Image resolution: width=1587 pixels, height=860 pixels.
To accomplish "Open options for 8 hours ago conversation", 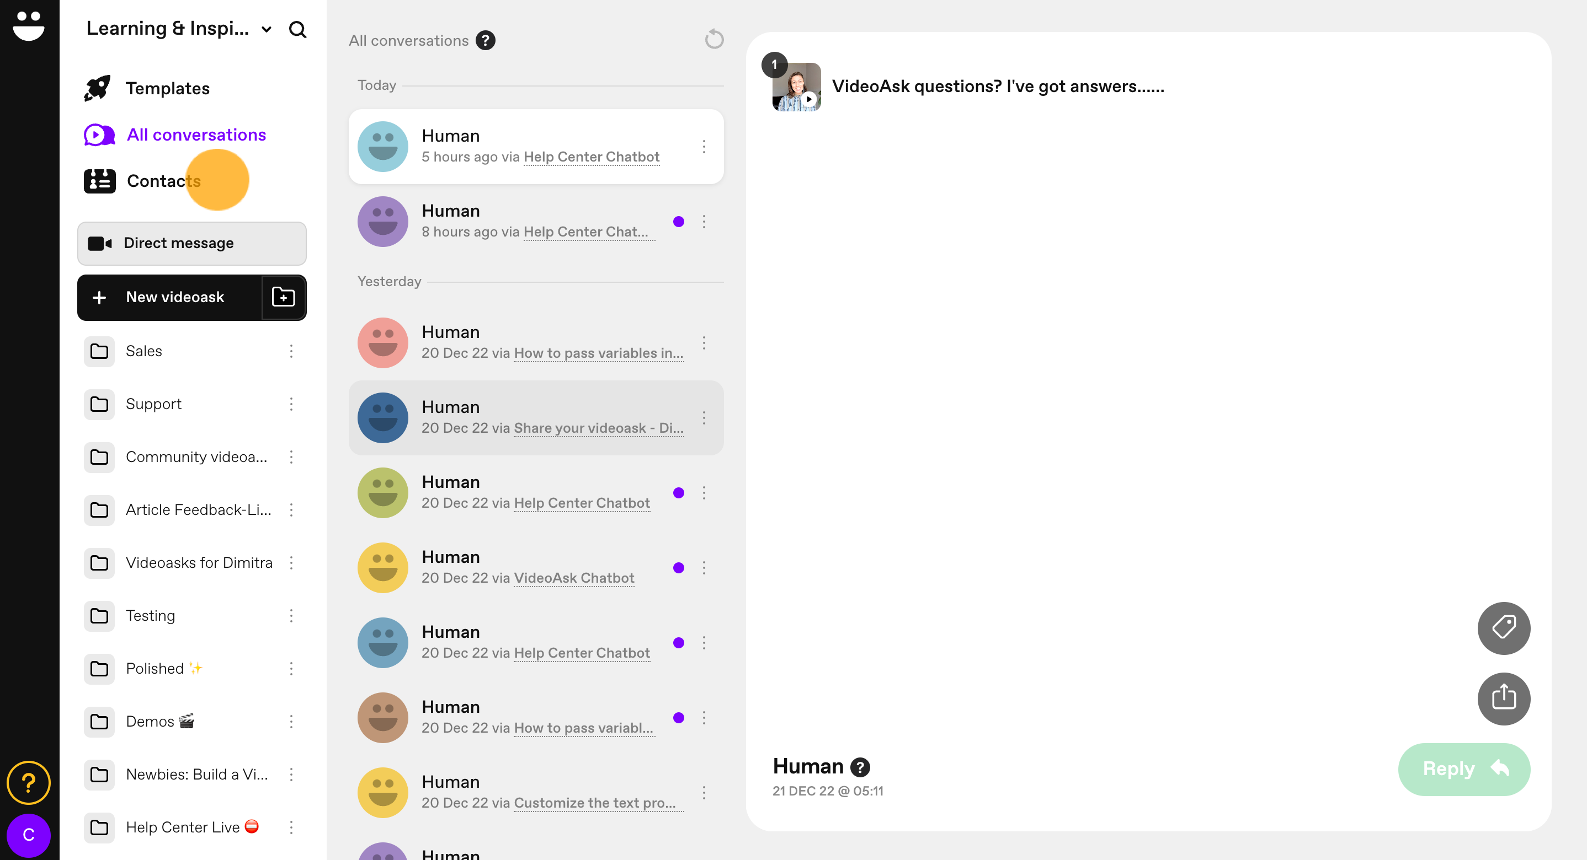I will 704,222.
